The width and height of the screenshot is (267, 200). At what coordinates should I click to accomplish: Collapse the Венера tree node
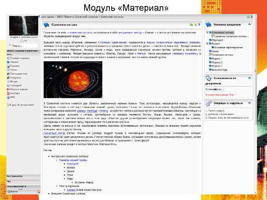207,44
